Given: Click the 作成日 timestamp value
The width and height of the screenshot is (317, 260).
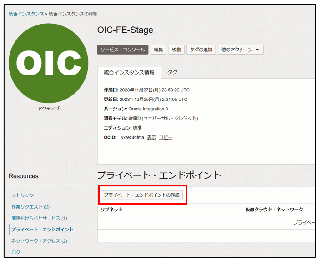Looking at the screenshot, I should click(155, 90).
